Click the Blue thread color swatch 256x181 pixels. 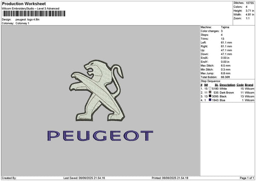click(210, 100)
